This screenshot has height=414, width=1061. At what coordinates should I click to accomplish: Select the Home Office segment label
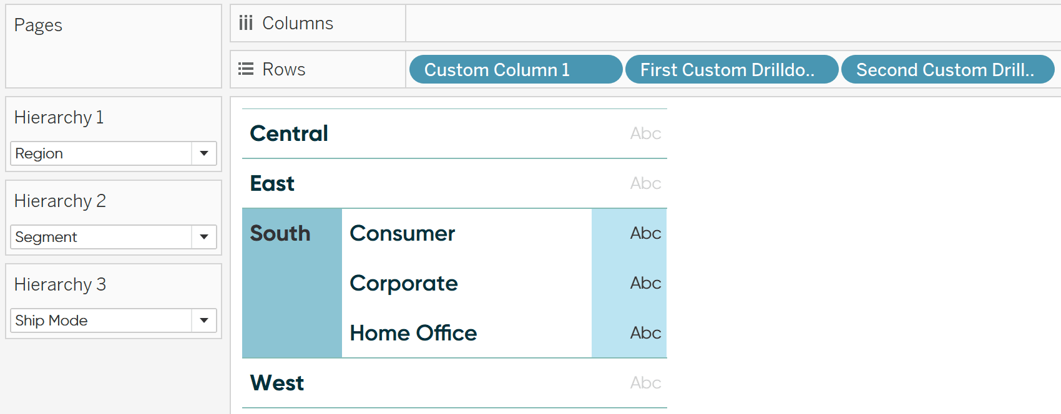(x=413, y=333)
